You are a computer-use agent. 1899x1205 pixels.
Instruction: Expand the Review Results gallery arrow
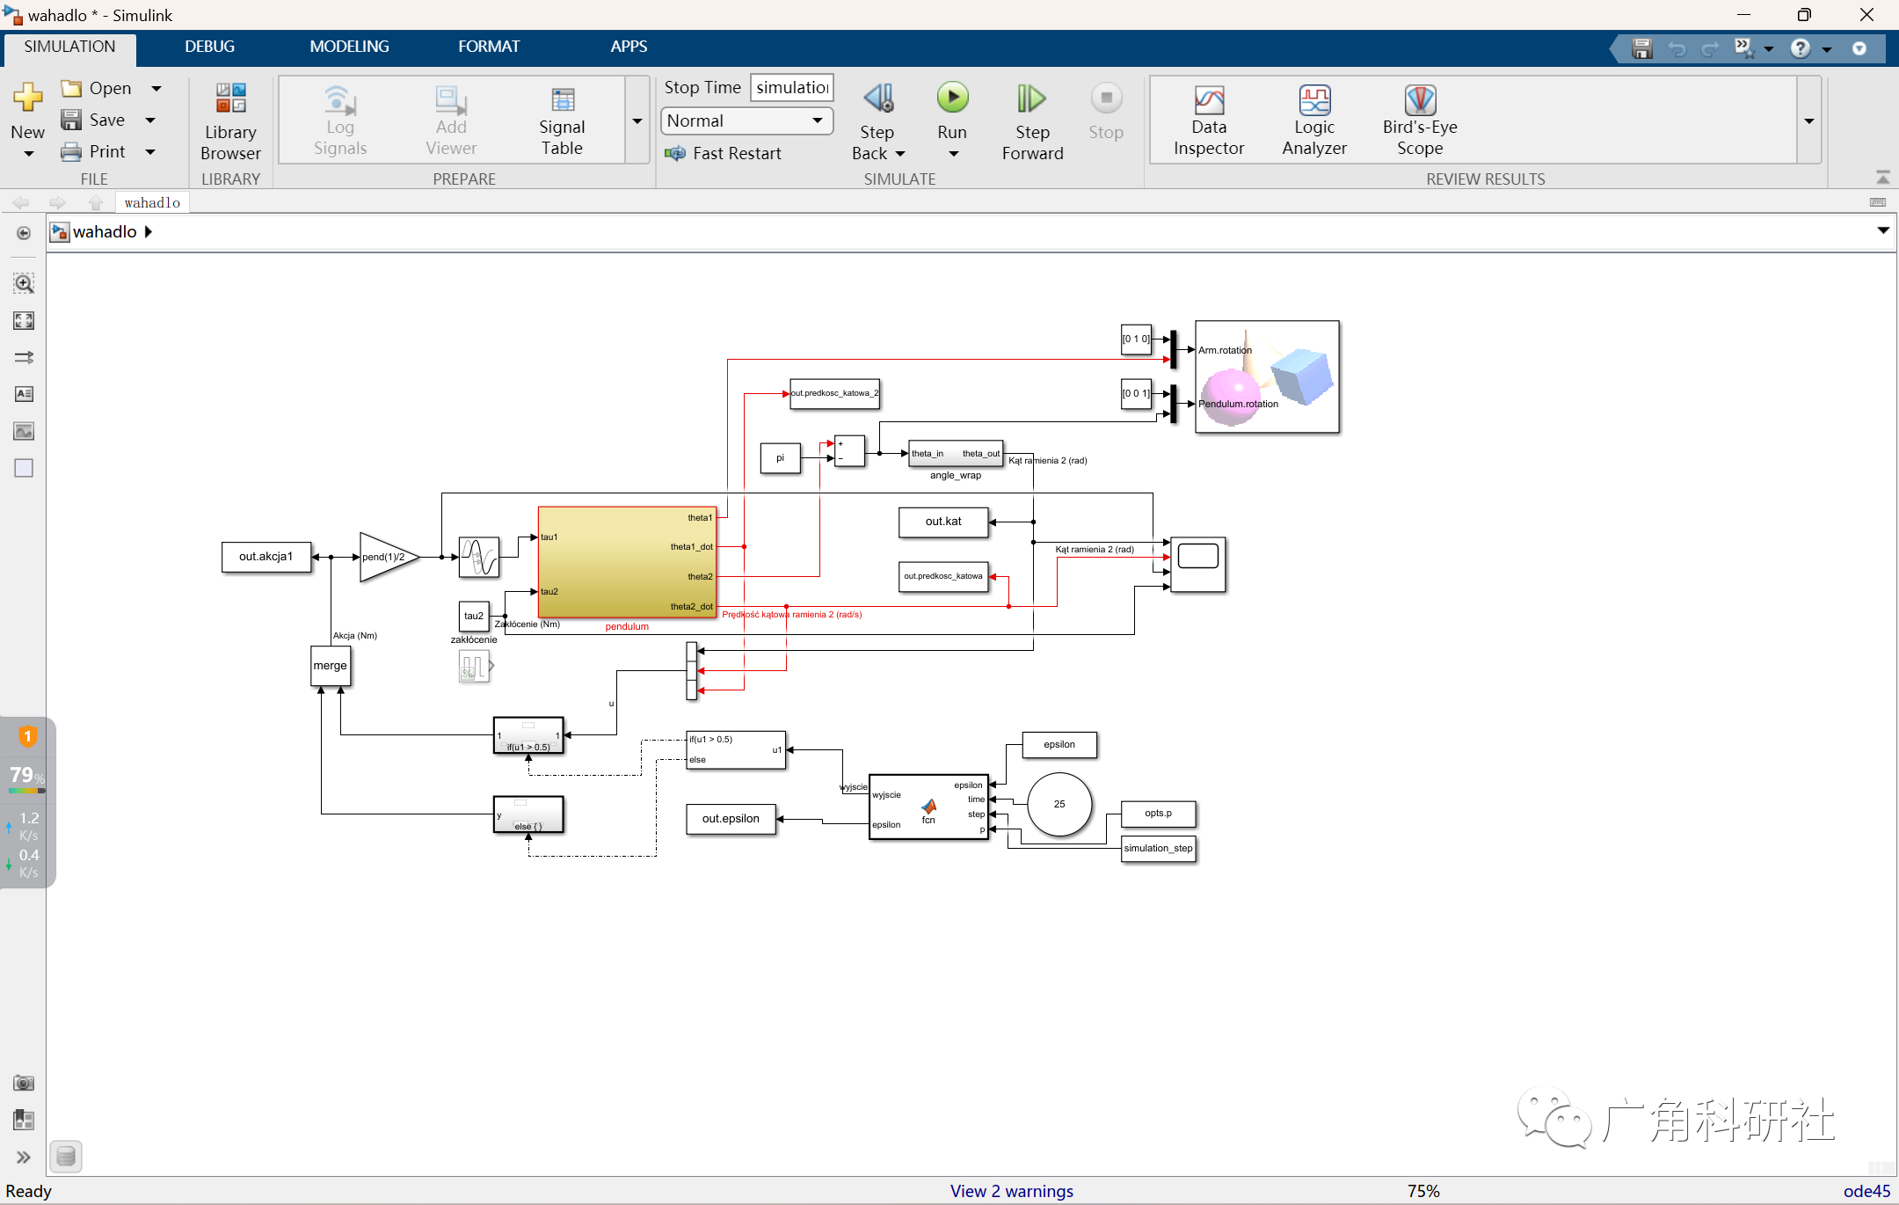pyautogui.click(x=1809, y=120)
